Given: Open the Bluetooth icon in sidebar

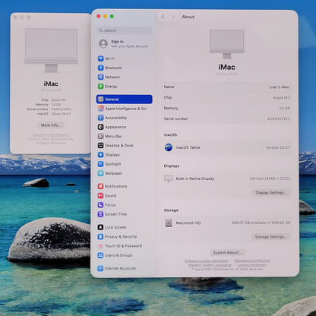Looking at the screenshot, I should point(100,68).
